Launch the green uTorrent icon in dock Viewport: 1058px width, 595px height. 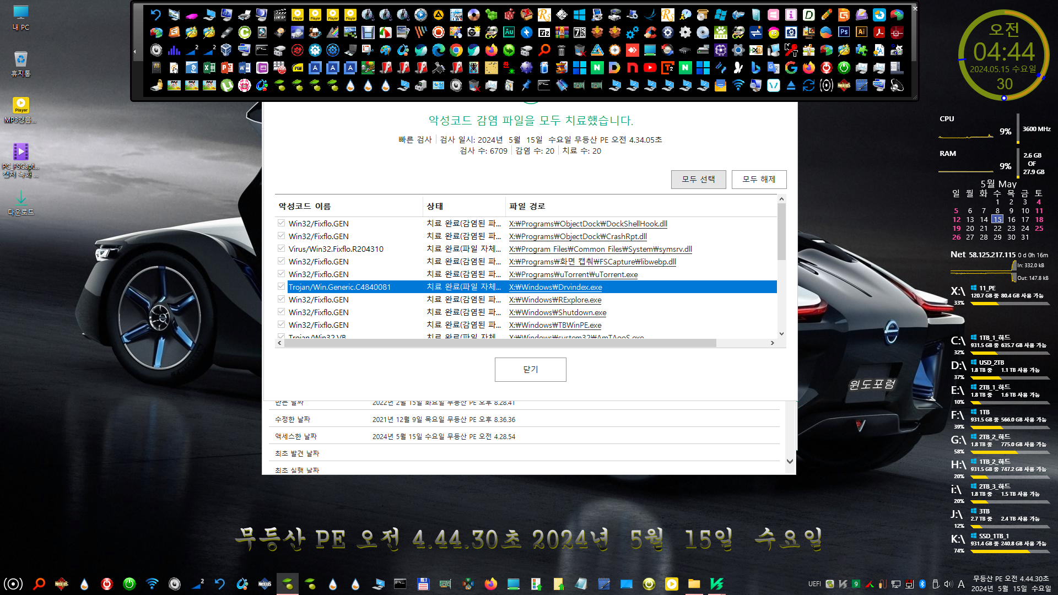pyautogui.click(x=227, y=85)
